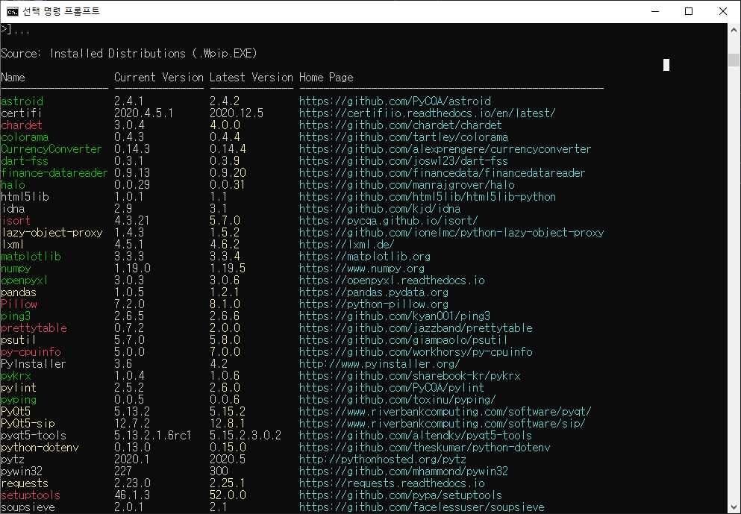Viewport: 741px width, 514px height.
Task: Click the py-cpuinfo package name
Action: pos(31,352)
